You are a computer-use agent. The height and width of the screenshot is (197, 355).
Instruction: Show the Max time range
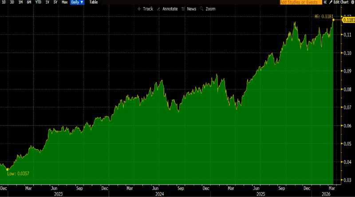pyautogui.click(x=65, y=2)
